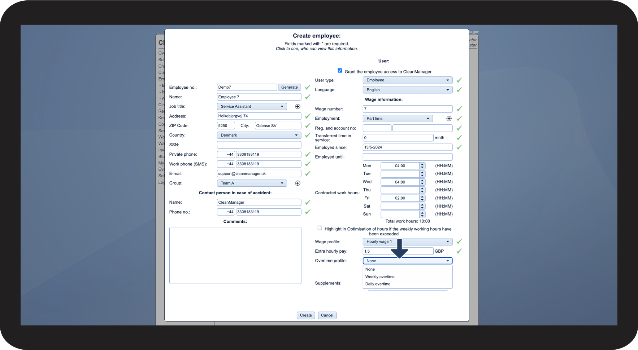Open the Employment dropdown showing Part time
This screenshot has height=350, width=638.
[398, 119]
